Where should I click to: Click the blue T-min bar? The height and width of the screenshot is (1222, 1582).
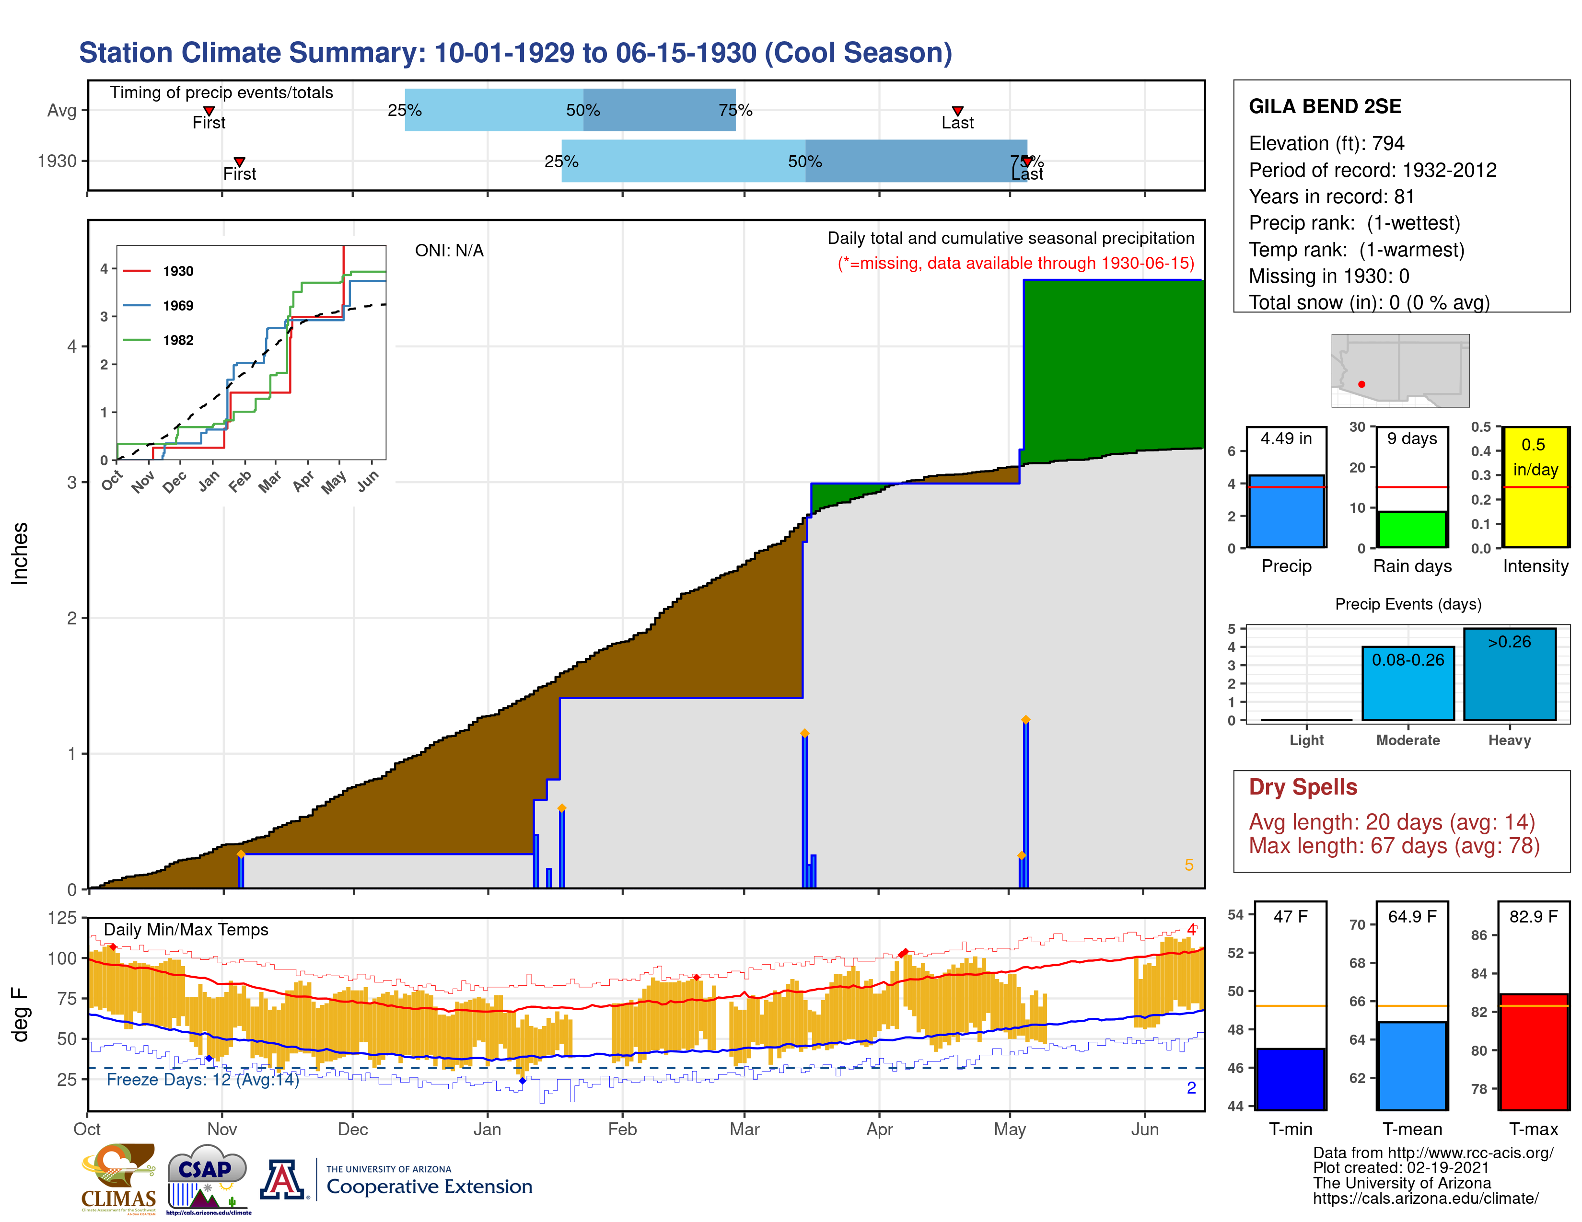pyautogui.click(x=1290, y=1079)
